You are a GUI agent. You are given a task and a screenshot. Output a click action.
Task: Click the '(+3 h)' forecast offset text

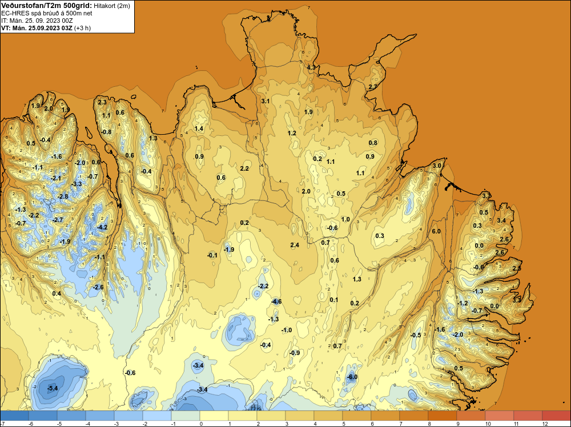pos(82,28)
